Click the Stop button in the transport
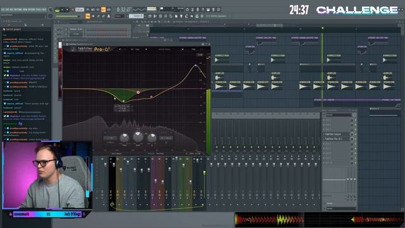Image resolution: width=405 pixels, height=228 pixels. [68, 10]
